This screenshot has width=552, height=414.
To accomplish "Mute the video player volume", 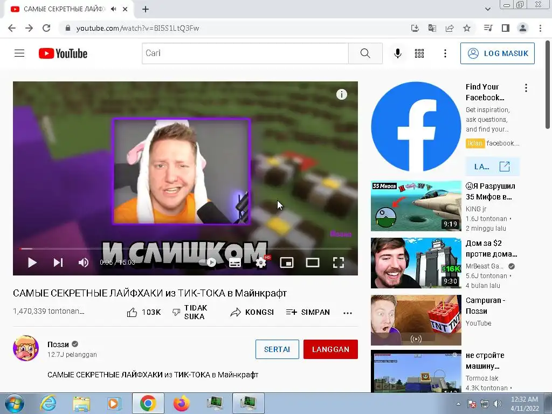I will click(84, 263).
